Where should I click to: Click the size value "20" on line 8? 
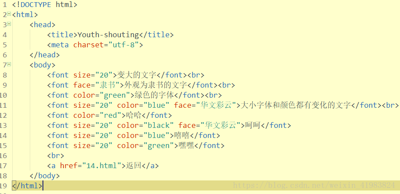click(104, 75)
